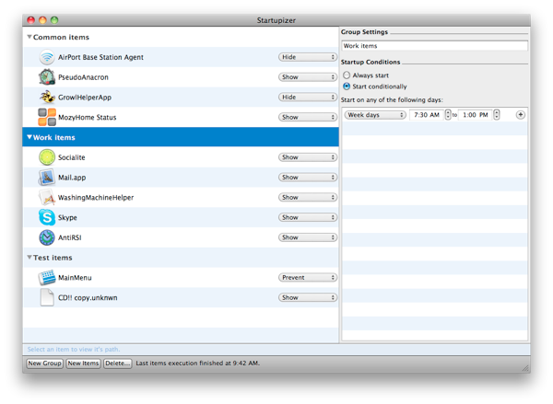Select the CD!! copy.unknwn label
The height and width of the screenshot is (404, 553).
click(x=88, y=298)
